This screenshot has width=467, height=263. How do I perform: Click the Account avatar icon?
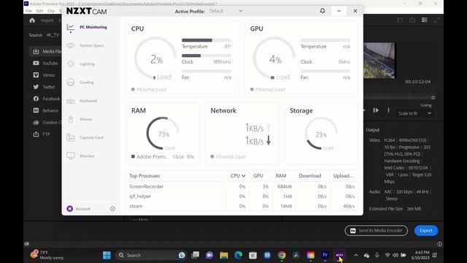[70, 209]
